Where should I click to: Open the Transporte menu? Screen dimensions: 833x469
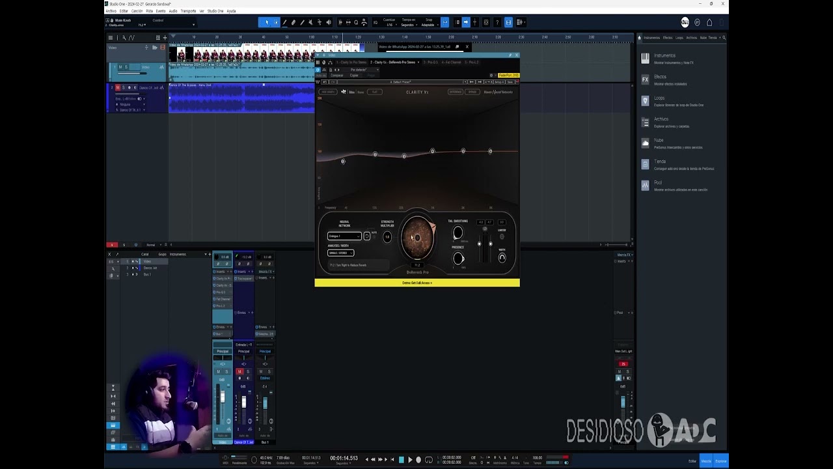(188, 11)
